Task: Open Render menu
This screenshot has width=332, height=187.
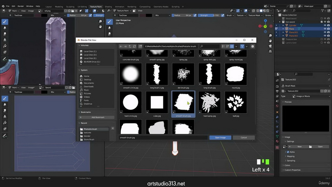Action: (21, 6)
